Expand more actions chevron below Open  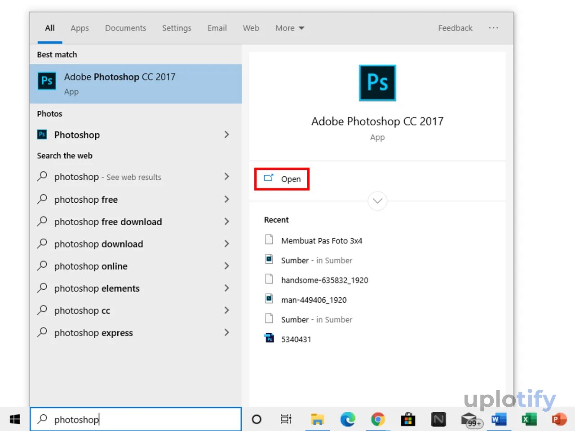pyautogui.click(x=377, y=201)
